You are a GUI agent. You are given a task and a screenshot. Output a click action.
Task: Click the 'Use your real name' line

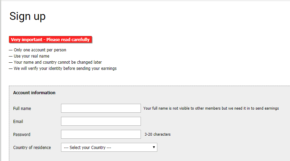(x=32, y=56)
